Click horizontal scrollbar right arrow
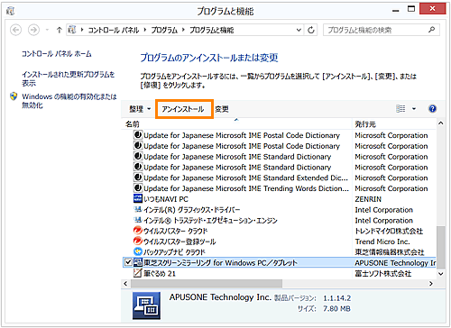Screen dimensions: 451x328 click(x=431, y=284)
